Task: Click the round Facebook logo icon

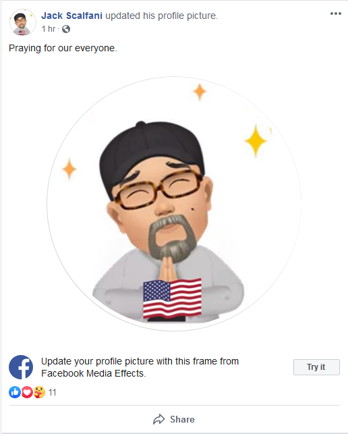Action: click(x=21, y=367)
